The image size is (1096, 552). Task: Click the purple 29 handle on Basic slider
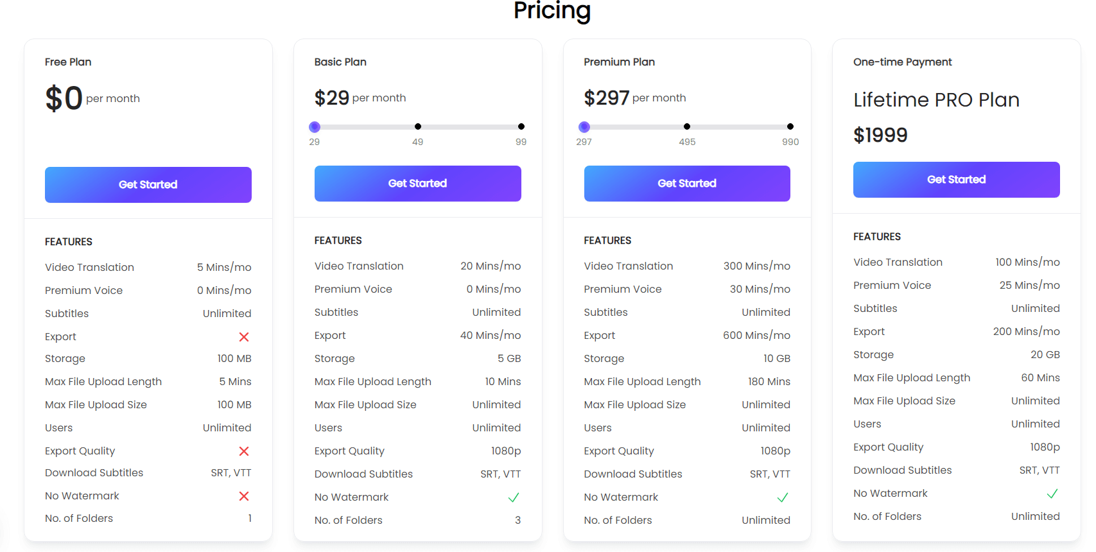(x=315, y=127)
